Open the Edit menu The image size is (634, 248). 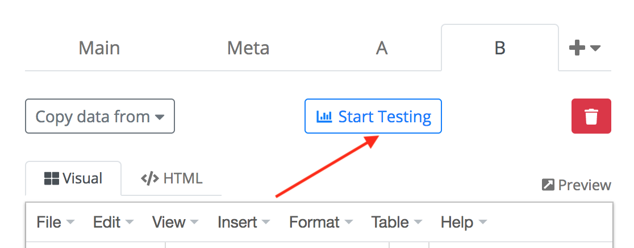pyautogui.click(x=113, y=223)
